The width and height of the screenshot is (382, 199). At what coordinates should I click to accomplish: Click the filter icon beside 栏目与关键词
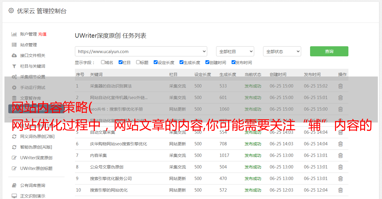pyautogui.click(x=14, y=66)
